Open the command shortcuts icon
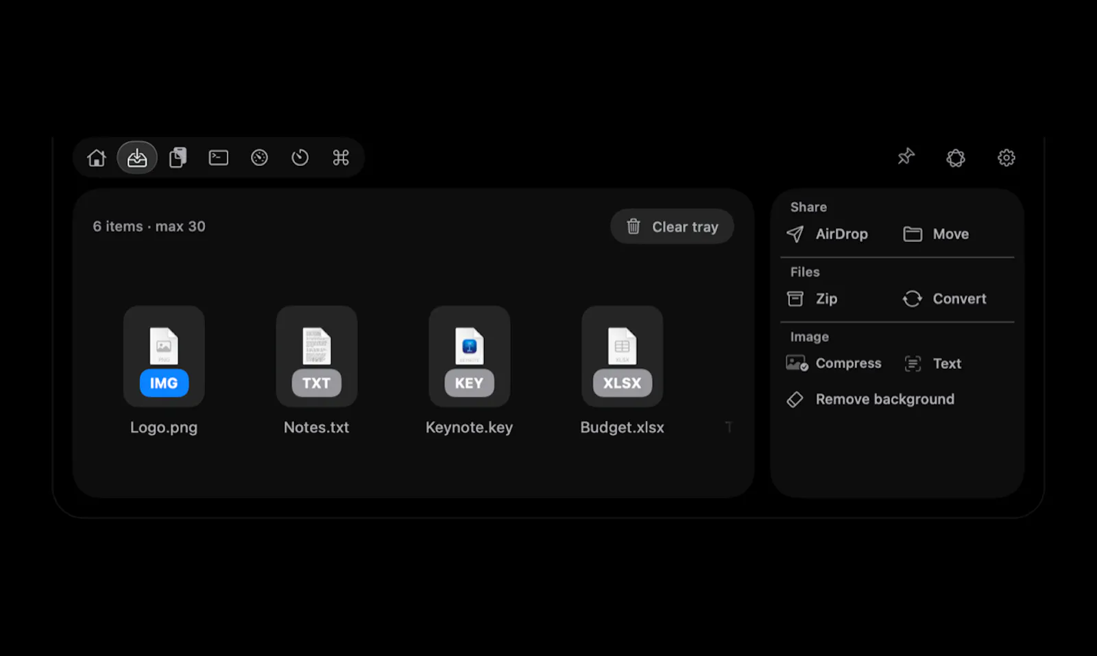The height and width of the screenshot is (656, 1097). pyautogui.click(x=341, y=158)
